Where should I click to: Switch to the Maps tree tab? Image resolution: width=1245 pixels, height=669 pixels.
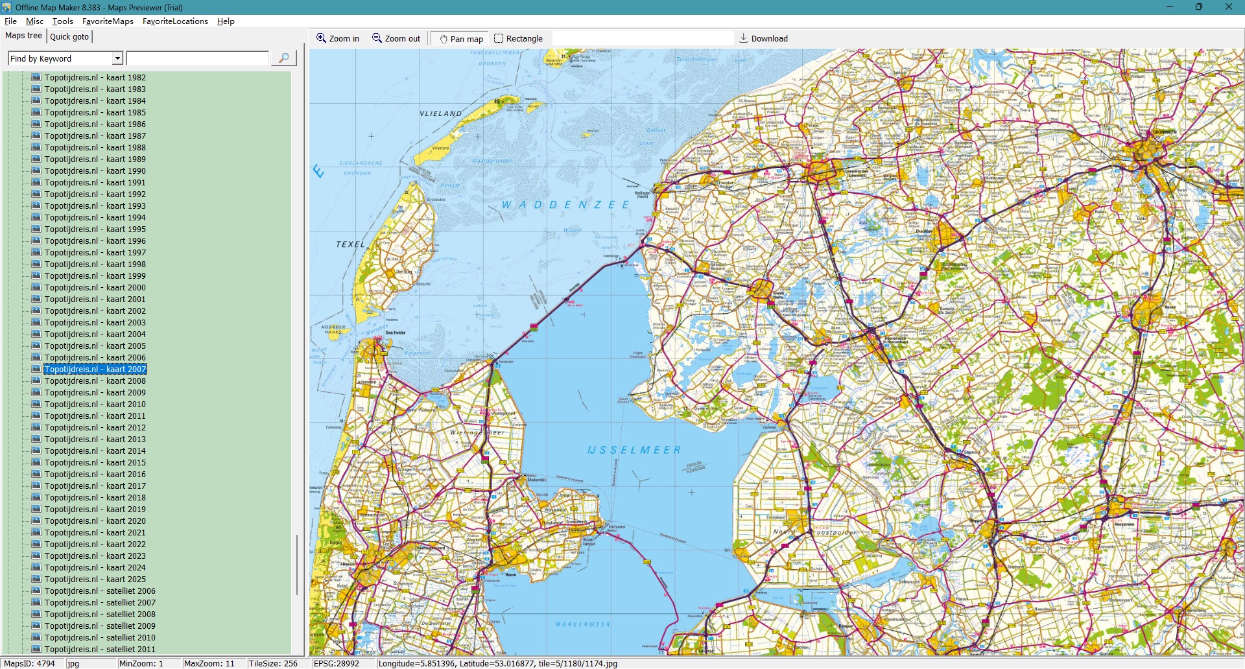(23, 36)
